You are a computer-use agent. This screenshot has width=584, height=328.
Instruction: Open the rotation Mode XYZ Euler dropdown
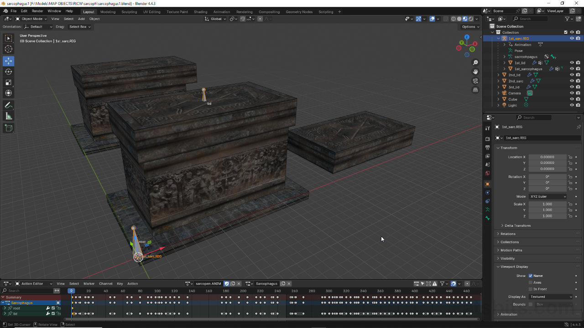pyautogui.click(x=548, y=196)
